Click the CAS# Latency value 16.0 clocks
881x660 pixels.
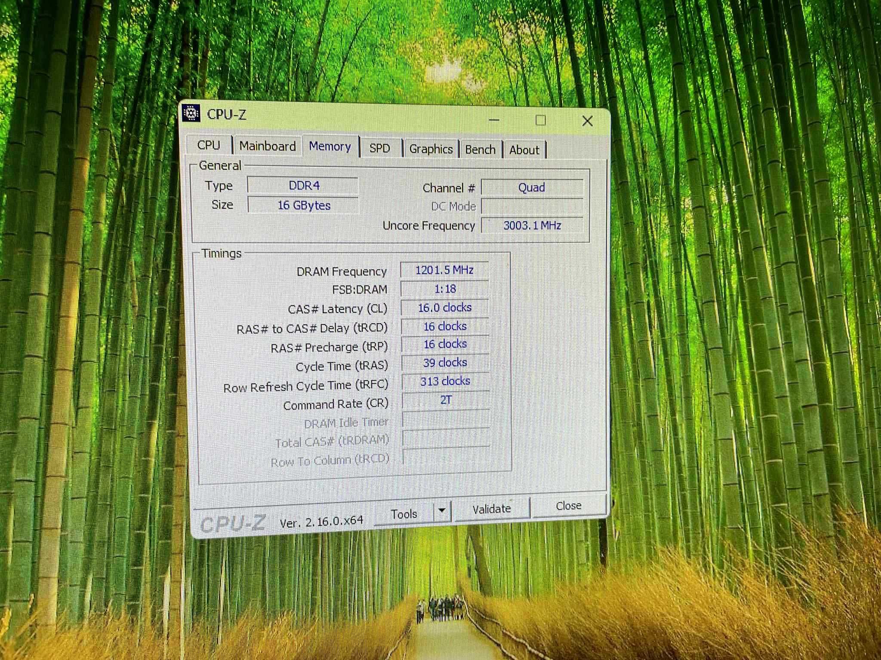pyautogui.click(x=445, y=308)
